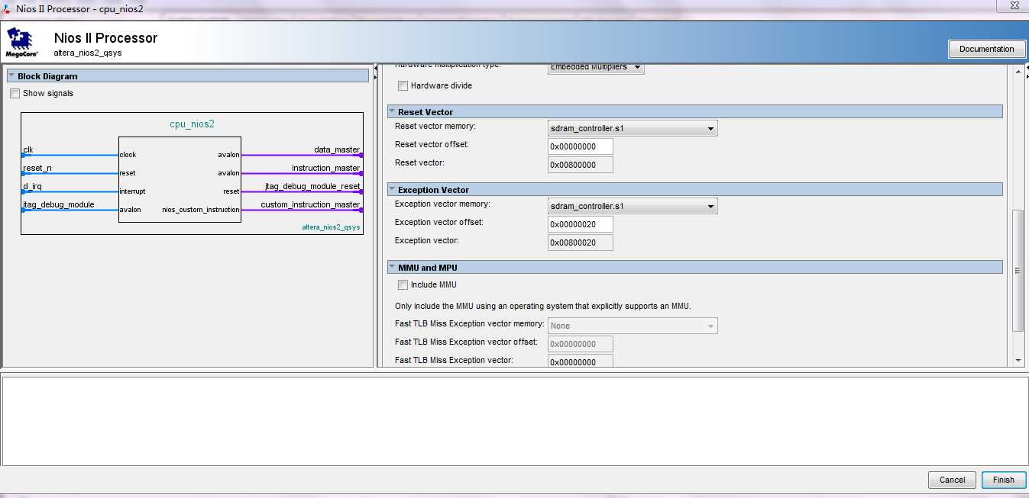Screen dimensions: 1029x498
Task: Click the reset_n signal label
Action: coord(37,168)
